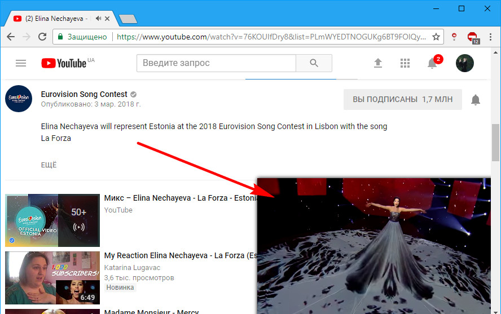
Task: Open the red pin extension icon
Action: (x=454, y=37)
